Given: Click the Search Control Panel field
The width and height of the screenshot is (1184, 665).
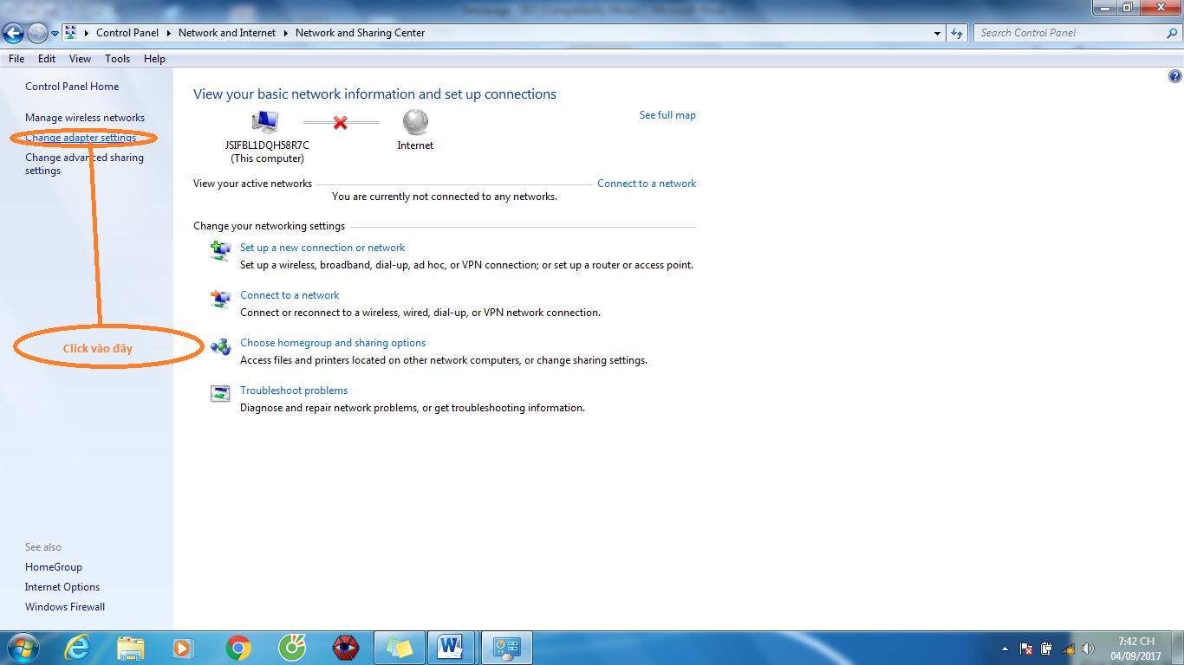Looking at the screenshot, I should (1070, 33).
